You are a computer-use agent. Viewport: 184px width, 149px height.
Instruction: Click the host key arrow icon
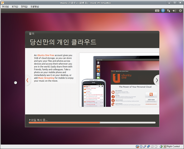pyautogui.click(x=165, y=147)
